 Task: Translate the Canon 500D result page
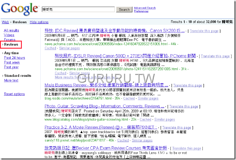[x=215, y=56]
